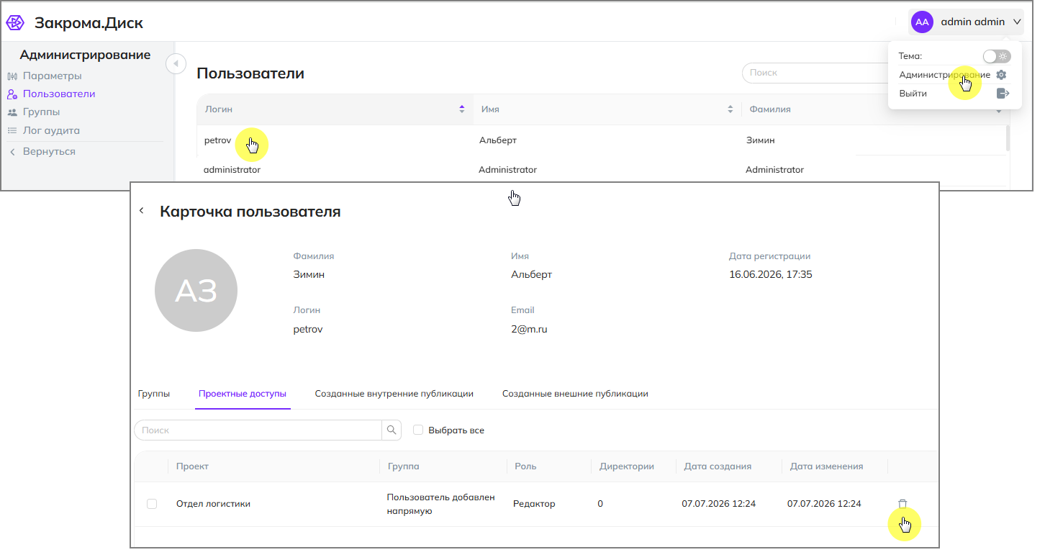Click the AA user avatar
Image resolution: width=1045 pixels, height=560 pixels.
(922, 22)
